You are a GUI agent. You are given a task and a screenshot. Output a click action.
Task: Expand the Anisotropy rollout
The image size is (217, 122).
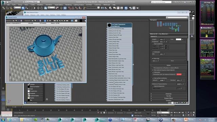(169, 94)
